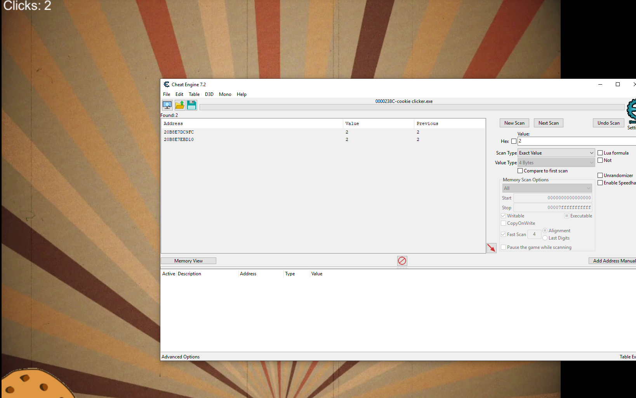Select address 20B8E7DC9FC in results list
Viewport: 636px width, 398px height.
click(x=179, y=132)
